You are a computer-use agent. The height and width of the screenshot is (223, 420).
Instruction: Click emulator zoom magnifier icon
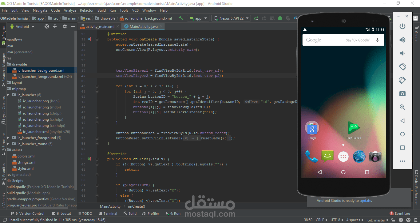[402, 107]
